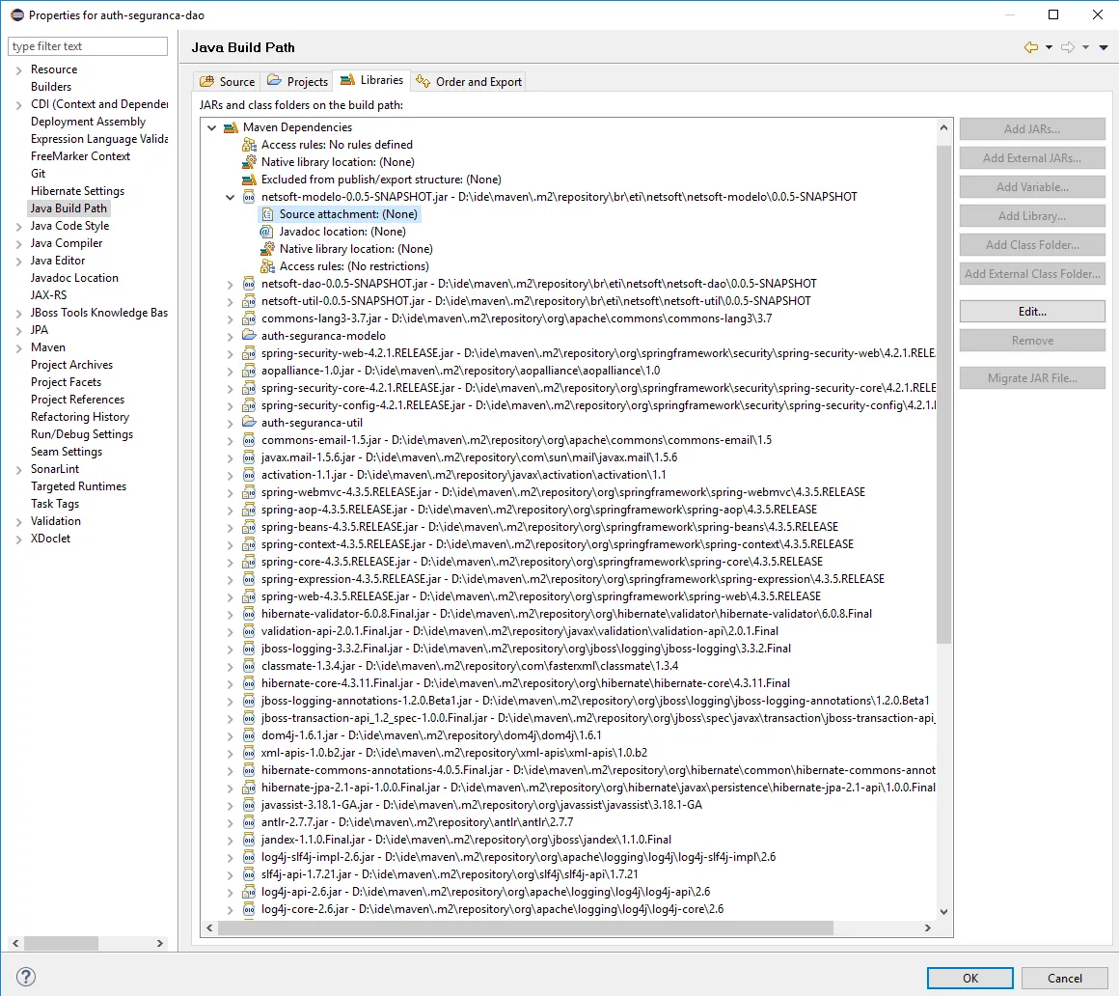Click the help question mark icon
The image size is (1119, 996).
26,977
